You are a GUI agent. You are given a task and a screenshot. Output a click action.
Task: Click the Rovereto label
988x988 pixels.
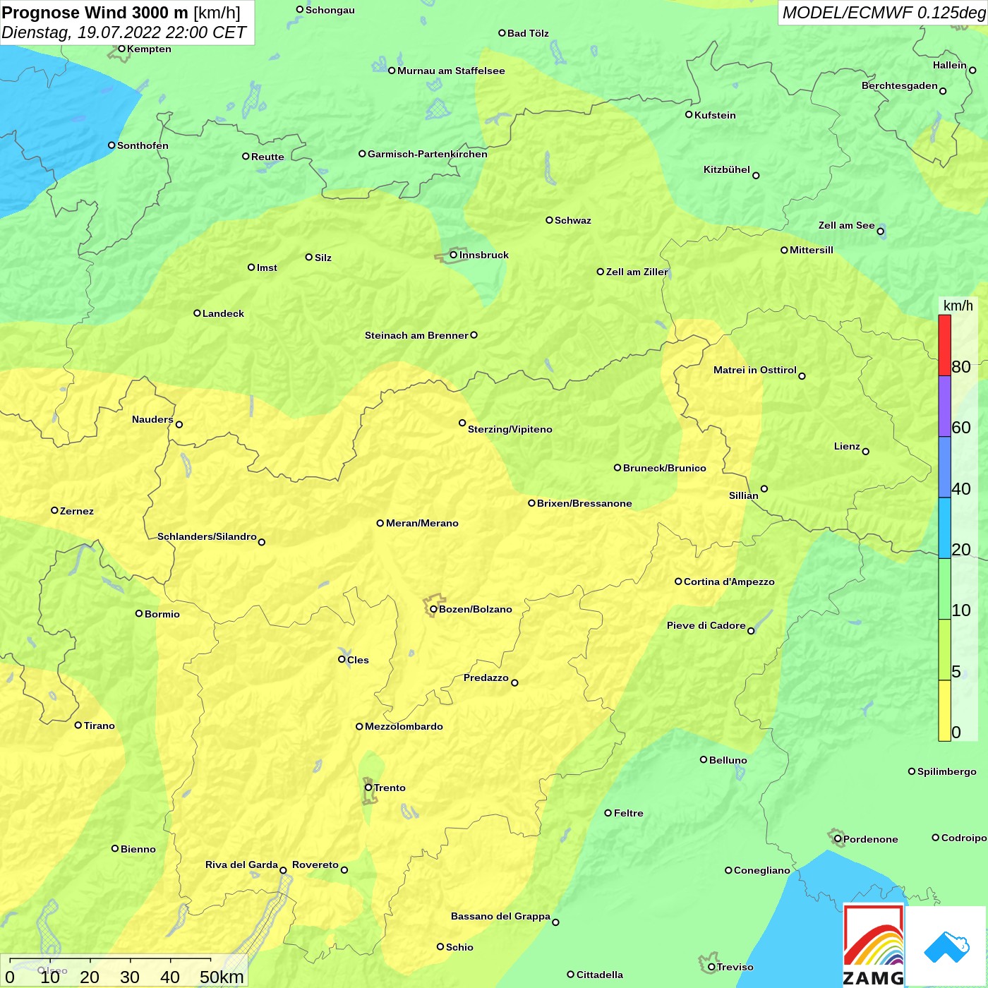coord(315,864)
